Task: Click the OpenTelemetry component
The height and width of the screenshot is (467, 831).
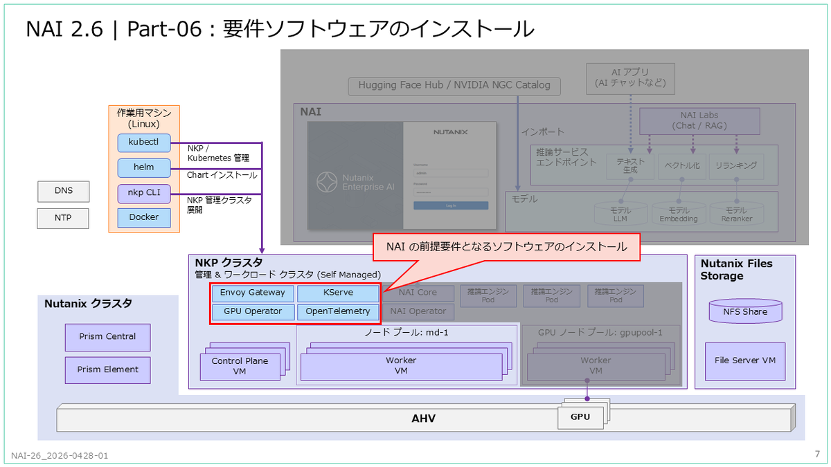Action: 339,312
